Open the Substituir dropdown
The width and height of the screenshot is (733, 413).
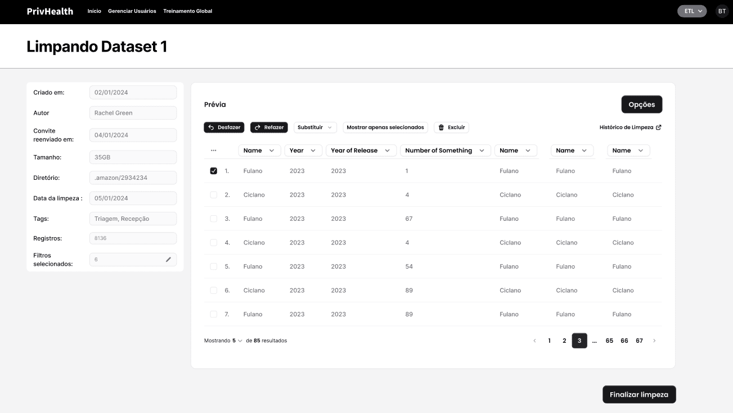(315, 127)
